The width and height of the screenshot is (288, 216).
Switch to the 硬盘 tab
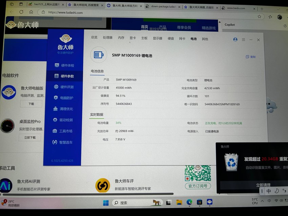point(171,39)
